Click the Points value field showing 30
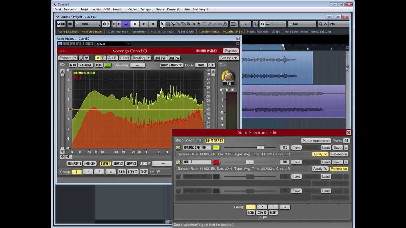 click(346, 141)
